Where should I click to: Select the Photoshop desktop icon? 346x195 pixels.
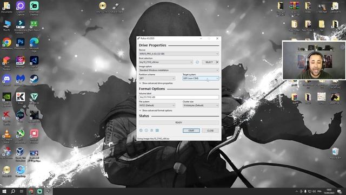click(21, 44)
